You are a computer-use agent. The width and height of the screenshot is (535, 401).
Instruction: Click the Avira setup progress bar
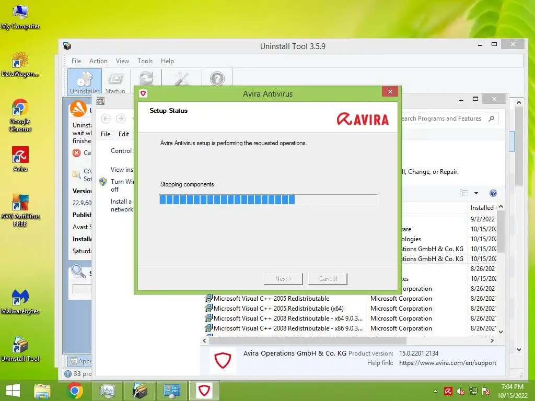[268, 199]
